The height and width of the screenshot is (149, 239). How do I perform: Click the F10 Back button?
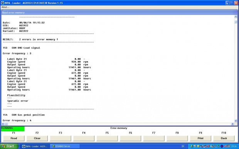coord(224,138)
